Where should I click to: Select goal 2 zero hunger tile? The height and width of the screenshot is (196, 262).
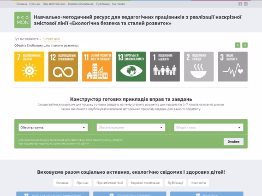[x=199, y=66]
